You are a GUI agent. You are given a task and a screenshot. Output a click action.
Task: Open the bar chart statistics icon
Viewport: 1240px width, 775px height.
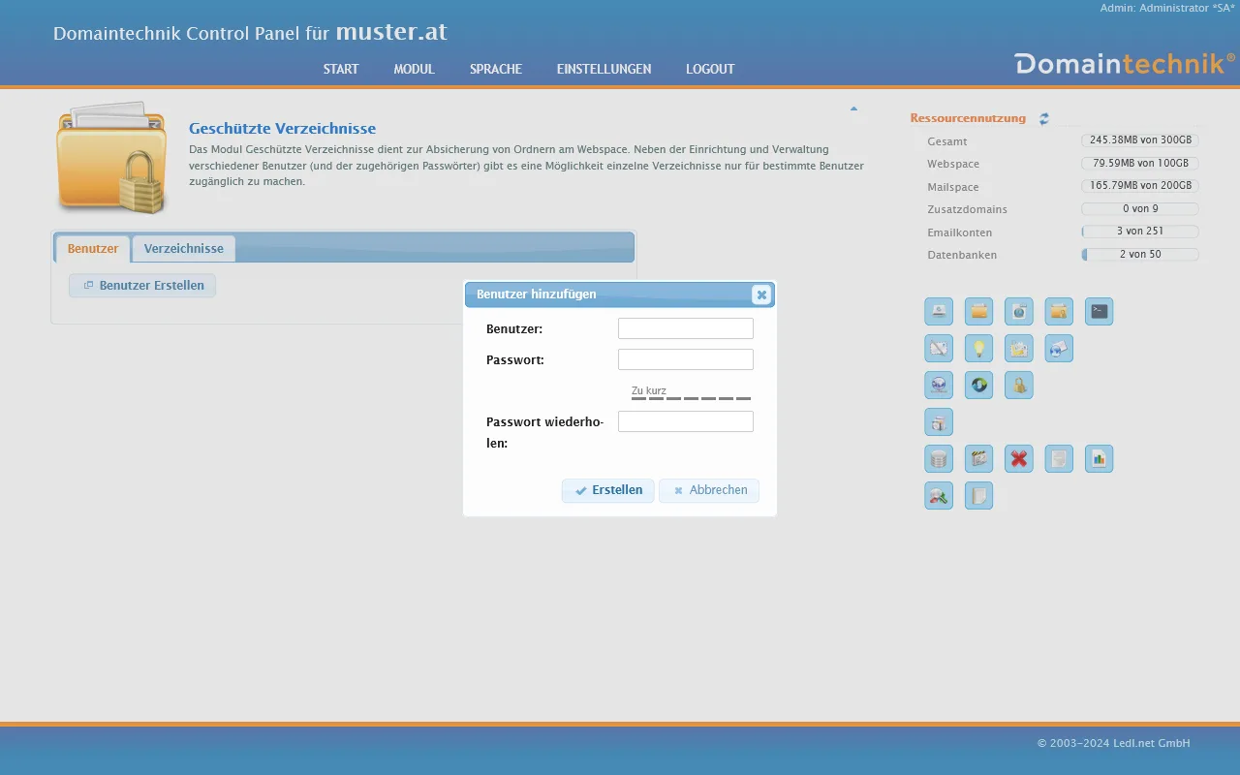(1099, 459)
